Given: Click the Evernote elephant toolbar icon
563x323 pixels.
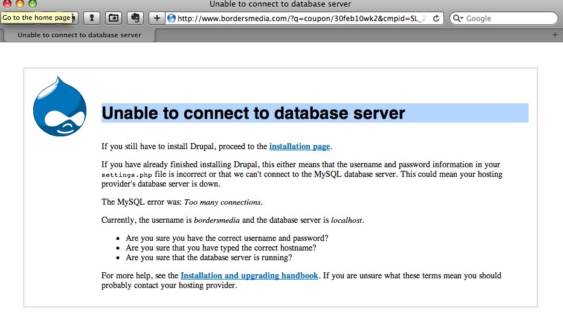Looking at the screenshot, I should pos(135,18).
